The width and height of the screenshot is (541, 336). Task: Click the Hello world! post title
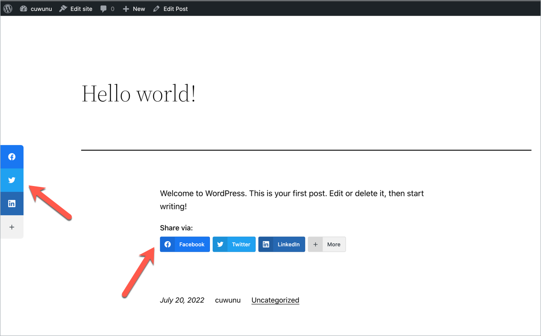click(x=139, y=94)
